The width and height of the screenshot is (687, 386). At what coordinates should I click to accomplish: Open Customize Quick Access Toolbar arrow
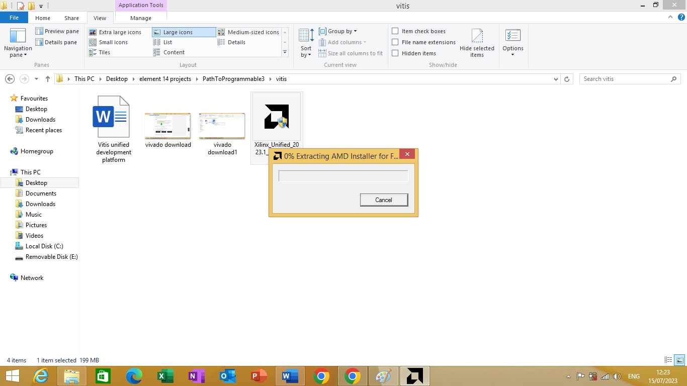click(41, 6)
